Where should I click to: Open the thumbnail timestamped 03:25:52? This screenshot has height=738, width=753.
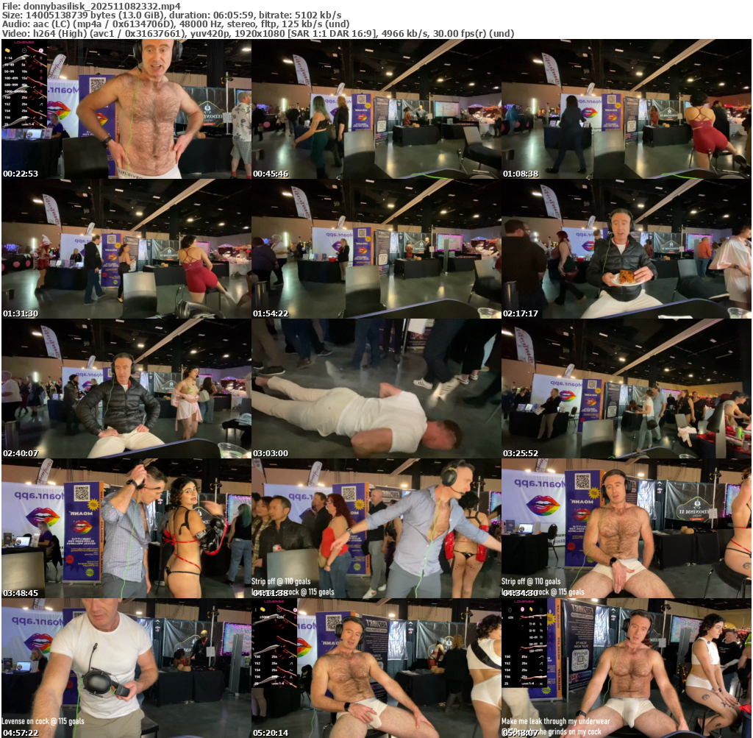coord(626,388)
